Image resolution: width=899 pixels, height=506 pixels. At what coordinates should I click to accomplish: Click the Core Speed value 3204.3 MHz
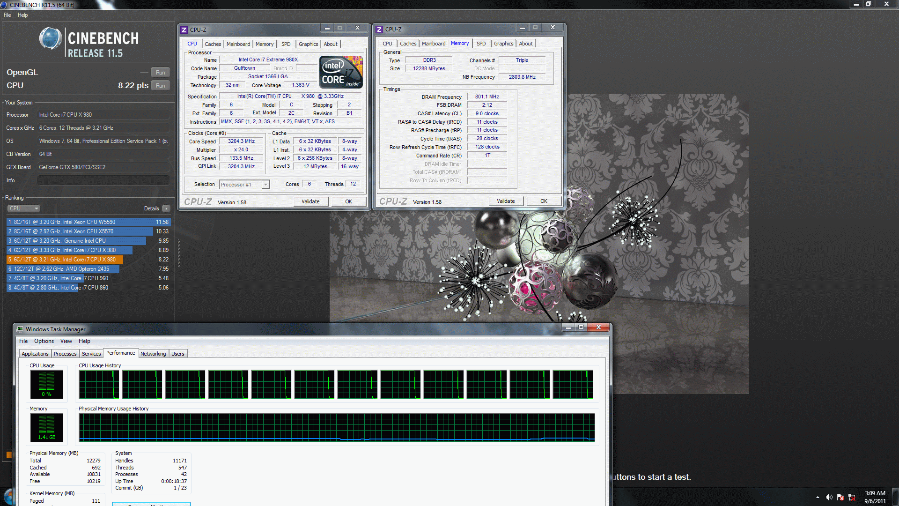coord(241,141)
